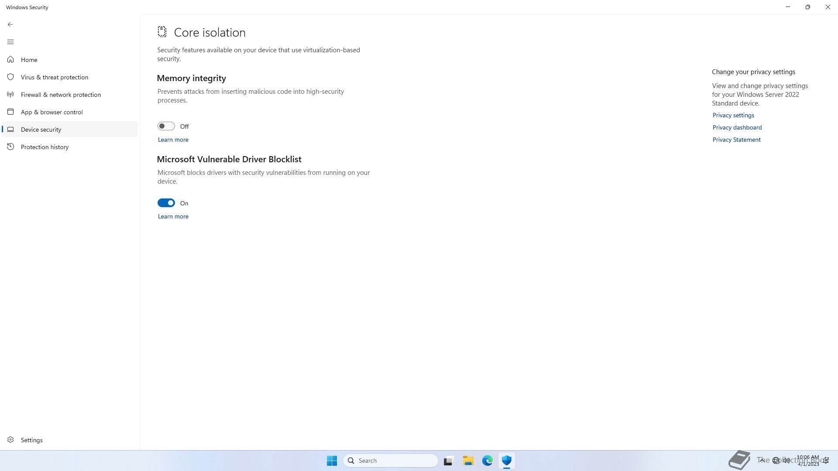
Task: Click the Home house icon
Action: [10, 59]
